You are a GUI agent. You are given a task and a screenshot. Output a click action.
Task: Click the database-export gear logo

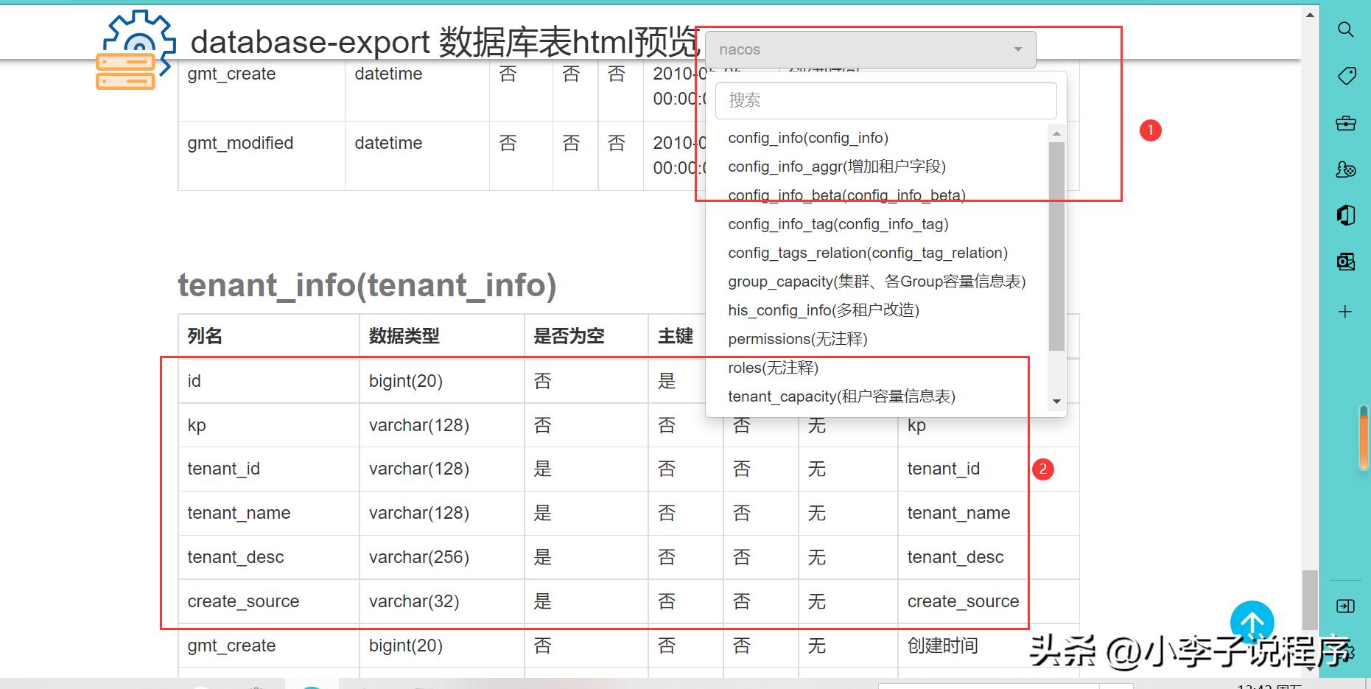[136, 50]
